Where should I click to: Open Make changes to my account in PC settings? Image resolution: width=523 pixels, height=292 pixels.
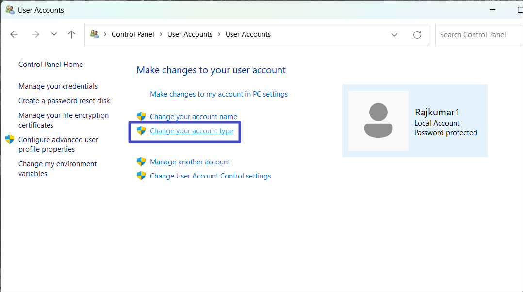219,94
